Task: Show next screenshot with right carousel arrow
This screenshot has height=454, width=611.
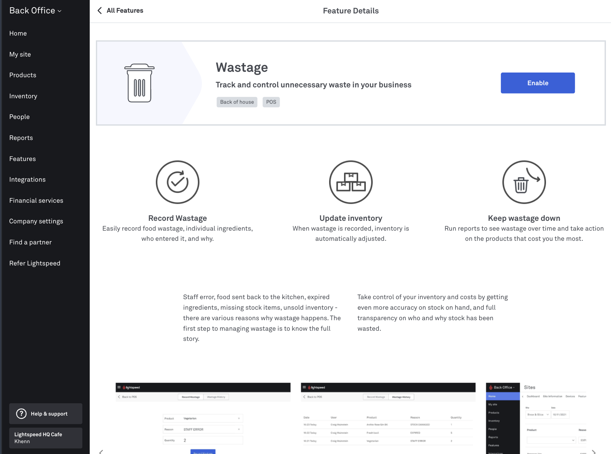Action: click(x=594, y=451)
